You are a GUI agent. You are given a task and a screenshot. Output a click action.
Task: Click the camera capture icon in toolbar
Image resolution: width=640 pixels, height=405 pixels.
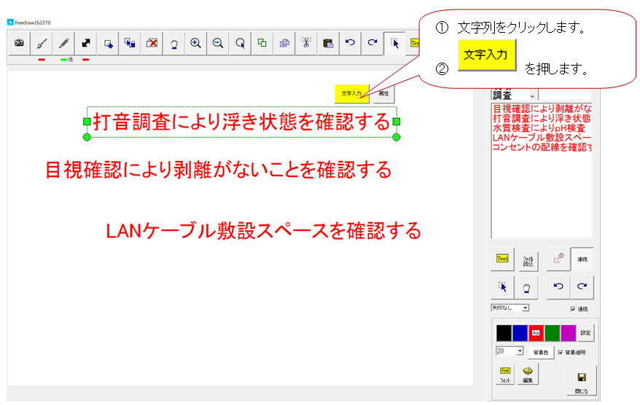(x=19, y=43)
